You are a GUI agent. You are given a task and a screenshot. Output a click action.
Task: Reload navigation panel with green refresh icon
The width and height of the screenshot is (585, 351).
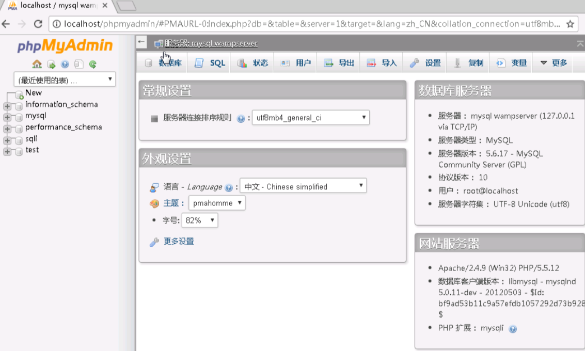(92, 65)
